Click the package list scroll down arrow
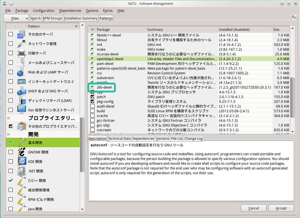Image resolution: width=300 pixels, height=218 pixels. (x=292, y=132)
